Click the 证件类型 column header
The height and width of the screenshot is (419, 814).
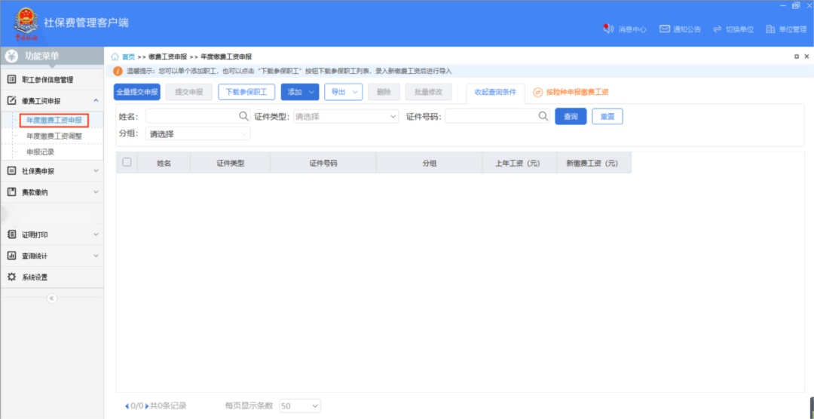[x=230, y=163]
